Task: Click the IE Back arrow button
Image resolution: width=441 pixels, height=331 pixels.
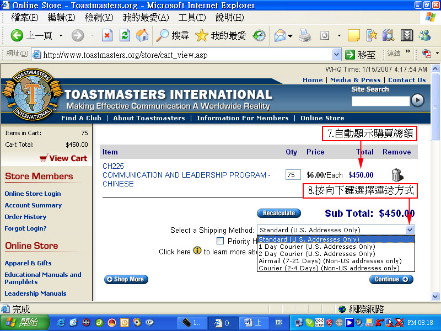Action: tap(17, 36)
